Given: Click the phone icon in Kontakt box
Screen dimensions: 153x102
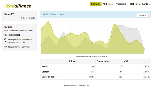Looking at the screenshot, I should pyautogui.click(x=5, y=42).
